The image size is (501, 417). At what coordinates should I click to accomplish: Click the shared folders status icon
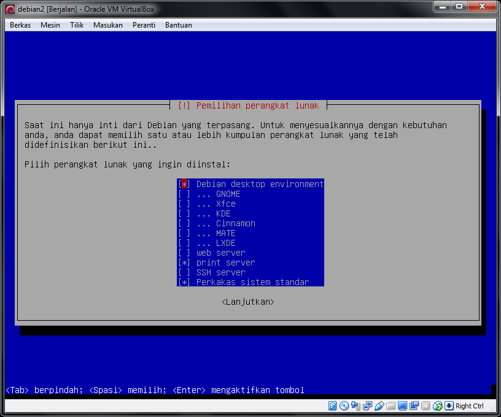[390, 406]
